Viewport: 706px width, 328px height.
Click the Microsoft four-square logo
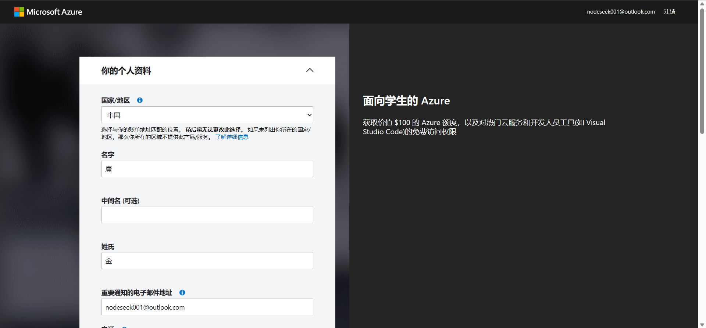pos(19,12)
